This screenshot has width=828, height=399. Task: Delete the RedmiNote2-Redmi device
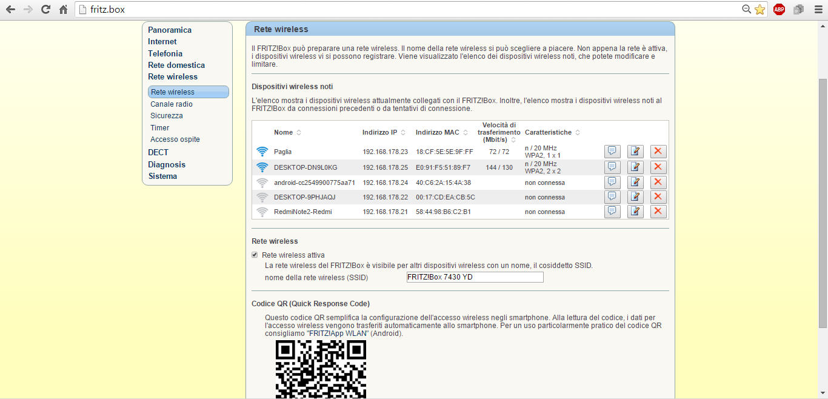(x=658, y=212)
